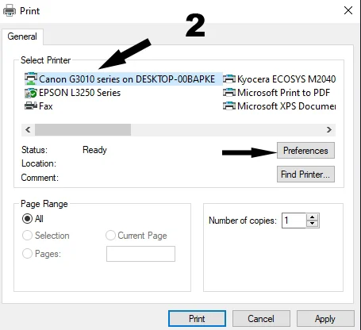This screenshot has height=330, width=361.
Task: Click the Number of copies field
Action: [294, 221]
